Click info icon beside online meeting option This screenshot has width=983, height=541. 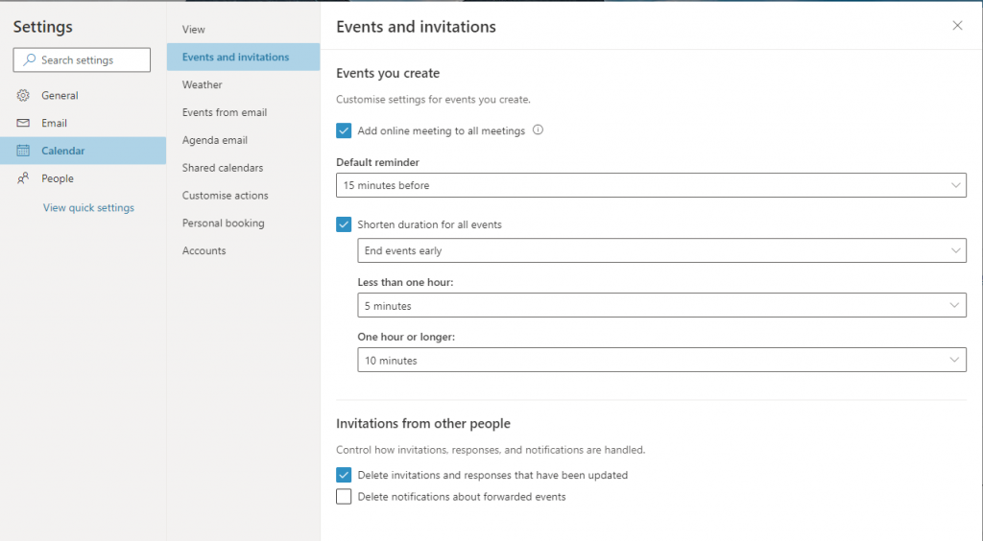point(538,129)
